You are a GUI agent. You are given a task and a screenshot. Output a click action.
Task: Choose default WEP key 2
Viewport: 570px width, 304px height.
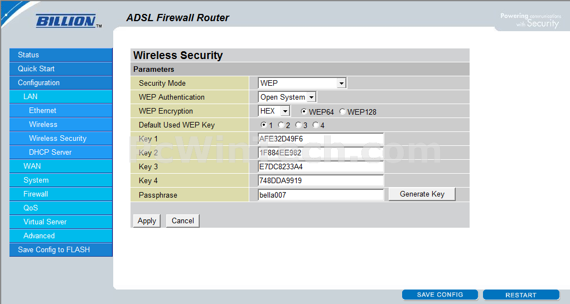pyautogui.click(x=281, y=125)
